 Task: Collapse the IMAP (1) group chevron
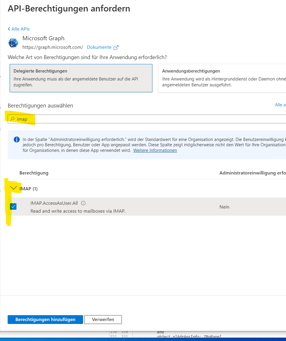point(14,188)
